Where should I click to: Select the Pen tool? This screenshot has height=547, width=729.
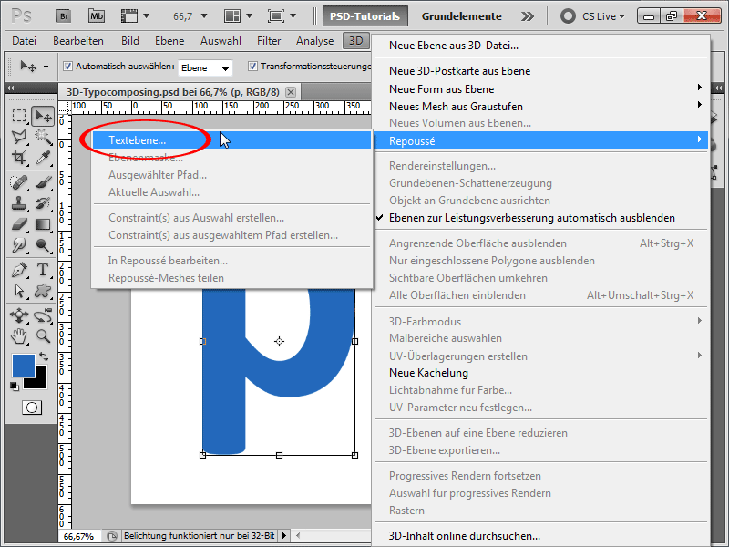point(18,269)
